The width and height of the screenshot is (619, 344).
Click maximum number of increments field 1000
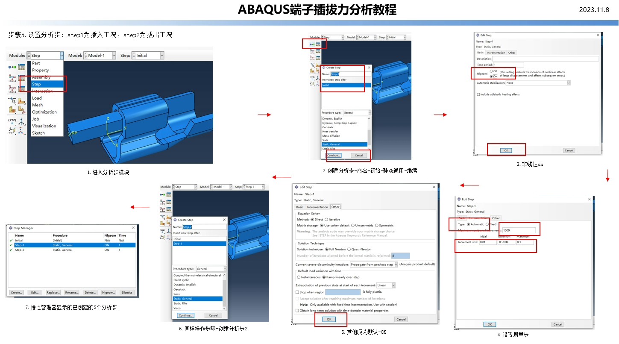coord(519,230)
